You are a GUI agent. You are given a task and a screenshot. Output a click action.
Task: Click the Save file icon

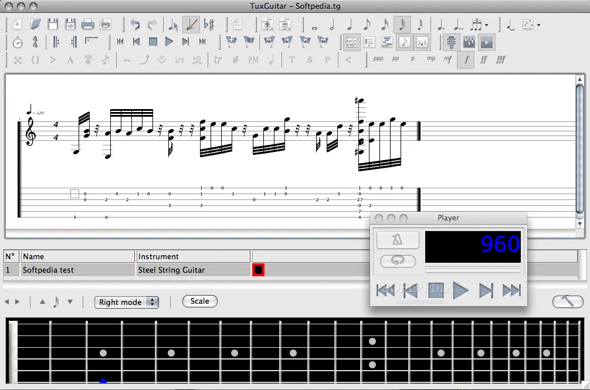[x=53, y=25]
